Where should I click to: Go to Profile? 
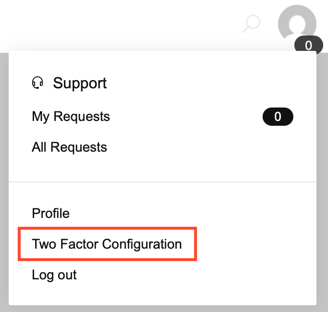pos(50,213)
